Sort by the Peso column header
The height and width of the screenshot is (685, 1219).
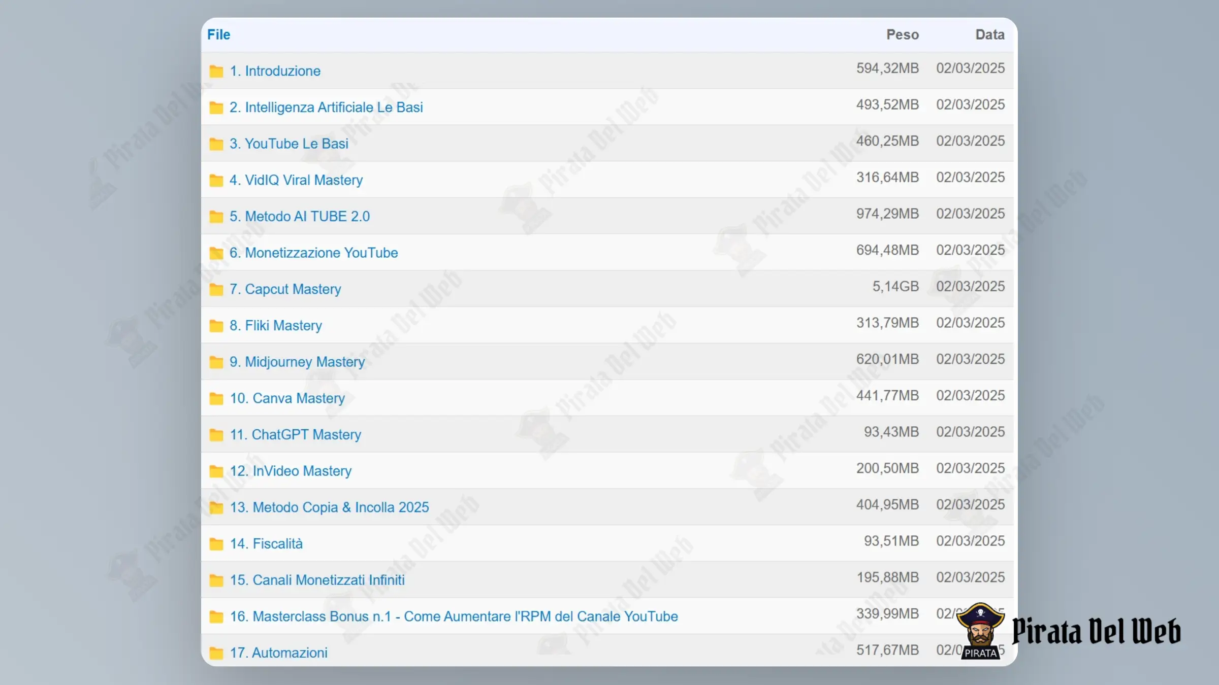903,35
